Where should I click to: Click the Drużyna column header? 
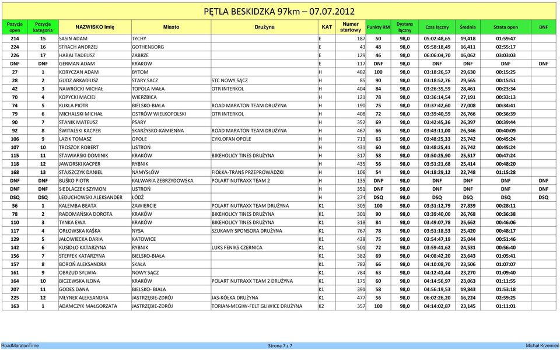point(265,27)
